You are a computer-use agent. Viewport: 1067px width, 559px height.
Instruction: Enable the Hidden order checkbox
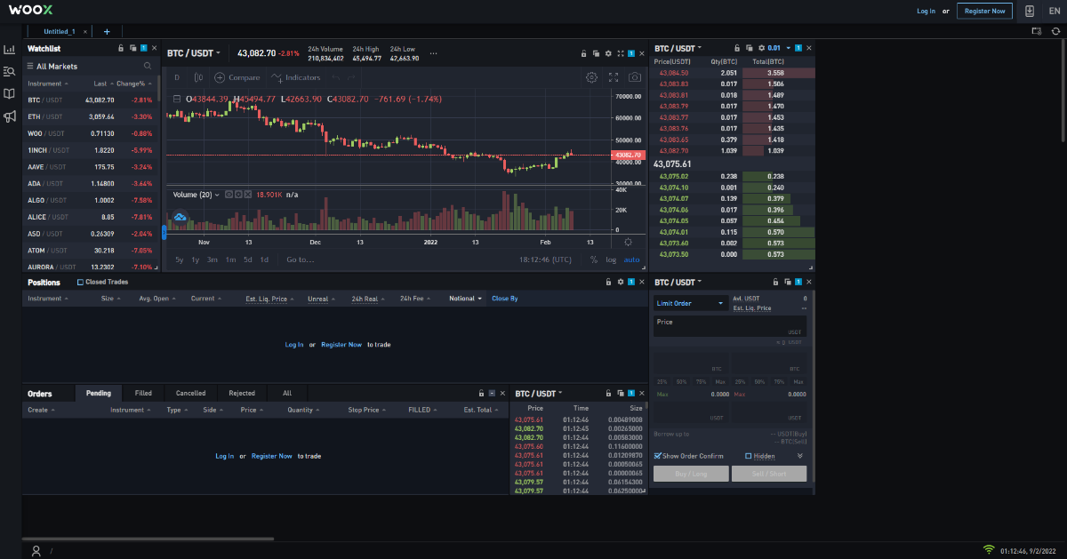tap(749, 456)
